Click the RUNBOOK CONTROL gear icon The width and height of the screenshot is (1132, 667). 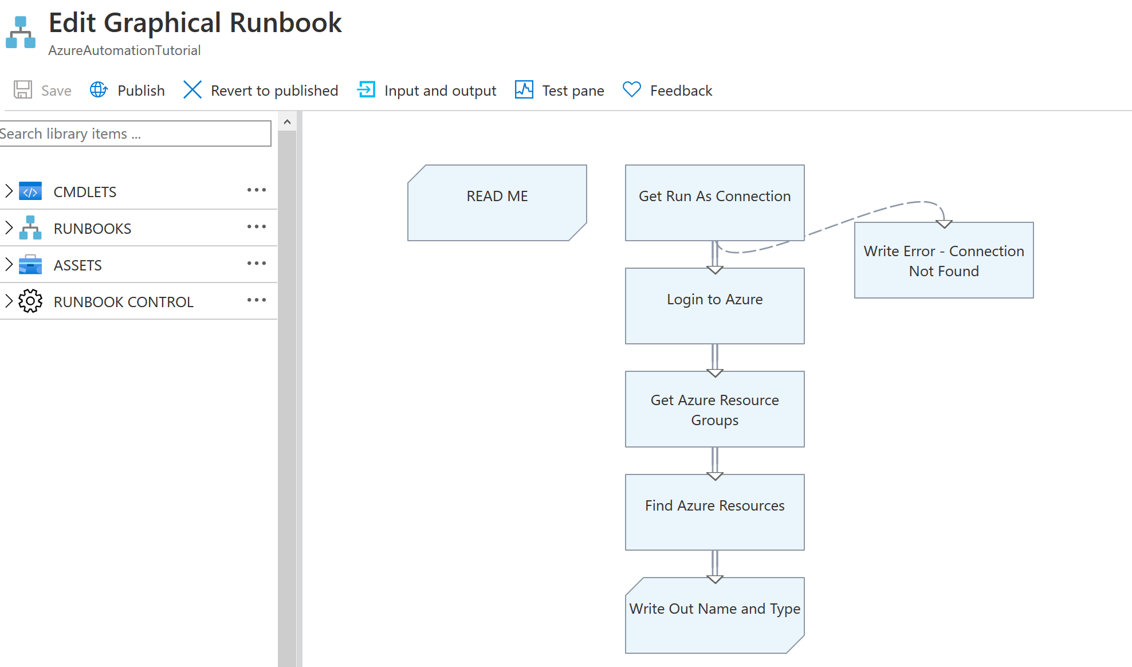[x=30, y=301]
